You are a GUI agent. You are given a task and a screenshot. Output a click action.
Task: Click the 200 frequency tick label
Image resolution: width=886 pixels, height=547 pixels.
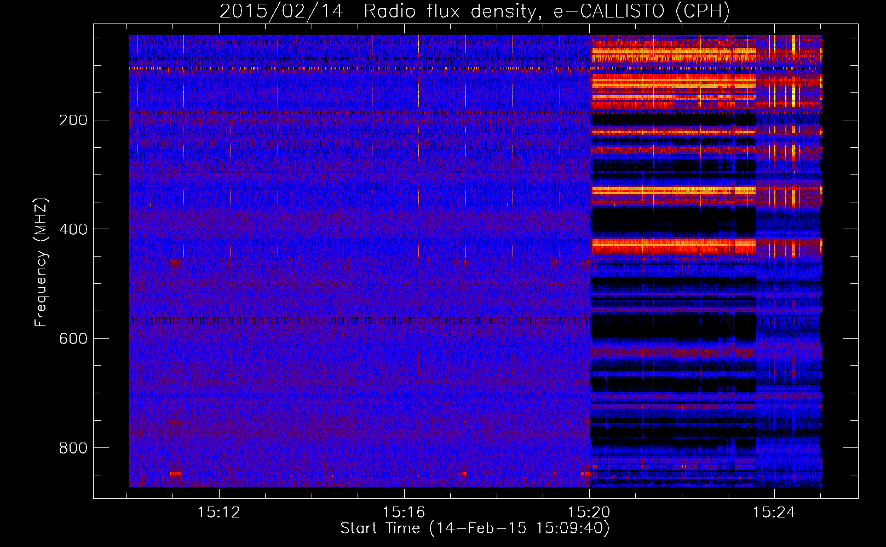click(x=73, y=120)
